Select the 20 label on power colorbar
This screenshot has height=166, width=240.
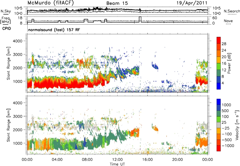(224, 57)
